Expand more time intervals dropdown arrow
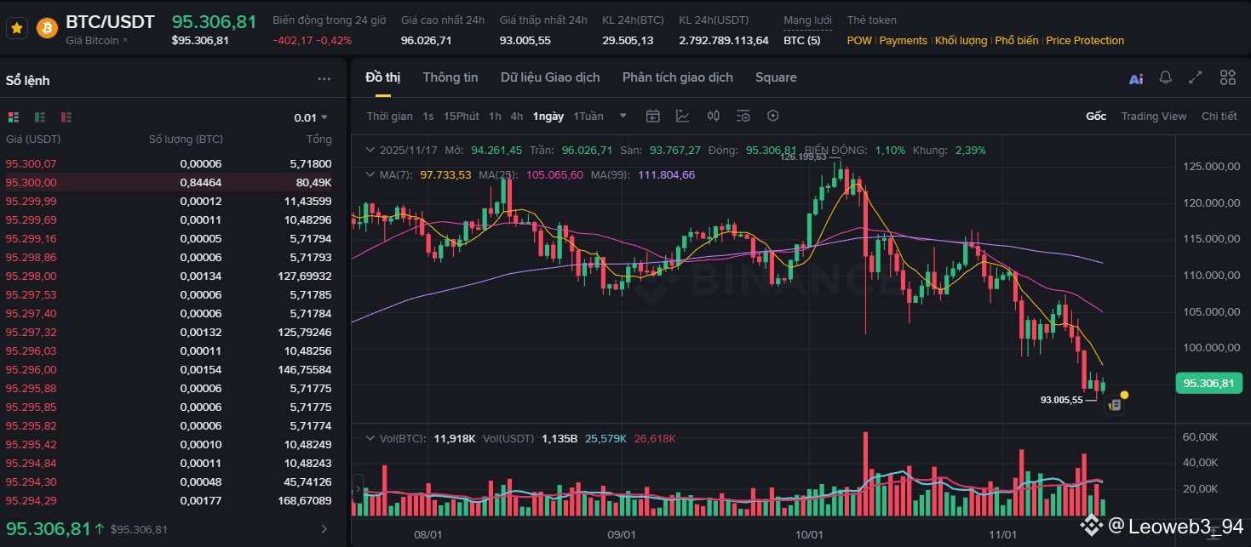Screen dimensions: 1251x547 [x=623, y=117]
